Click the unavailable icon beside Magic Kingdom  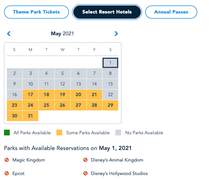click(x=7, y=160)
